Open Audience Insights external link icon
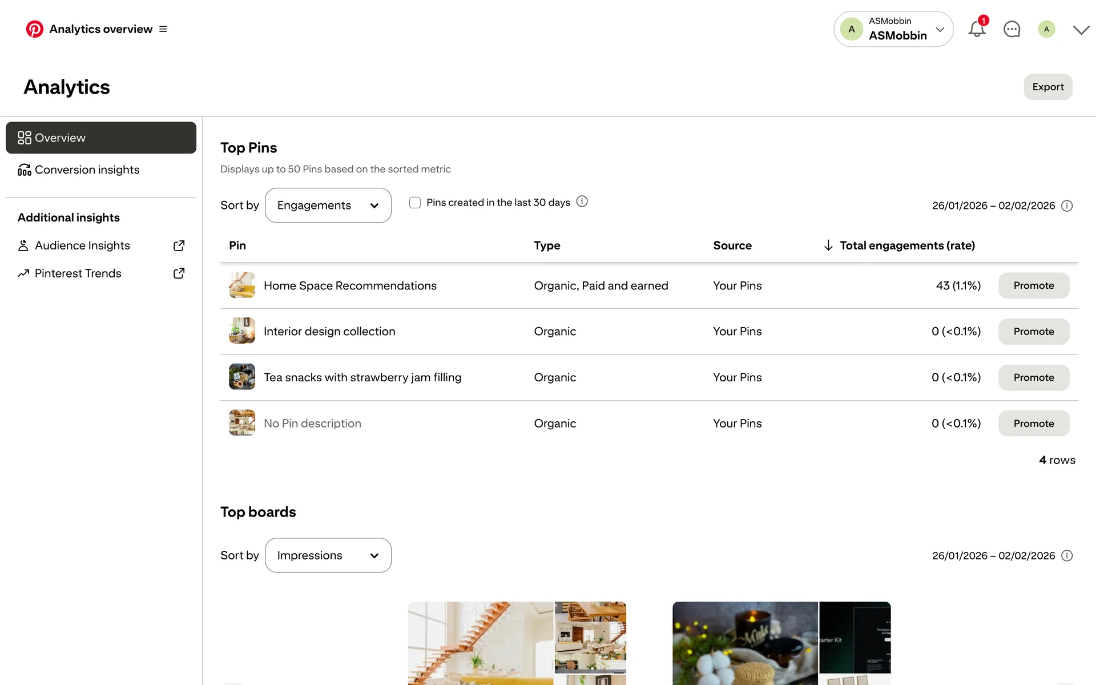1096x685 pixels. pos(179,245)
